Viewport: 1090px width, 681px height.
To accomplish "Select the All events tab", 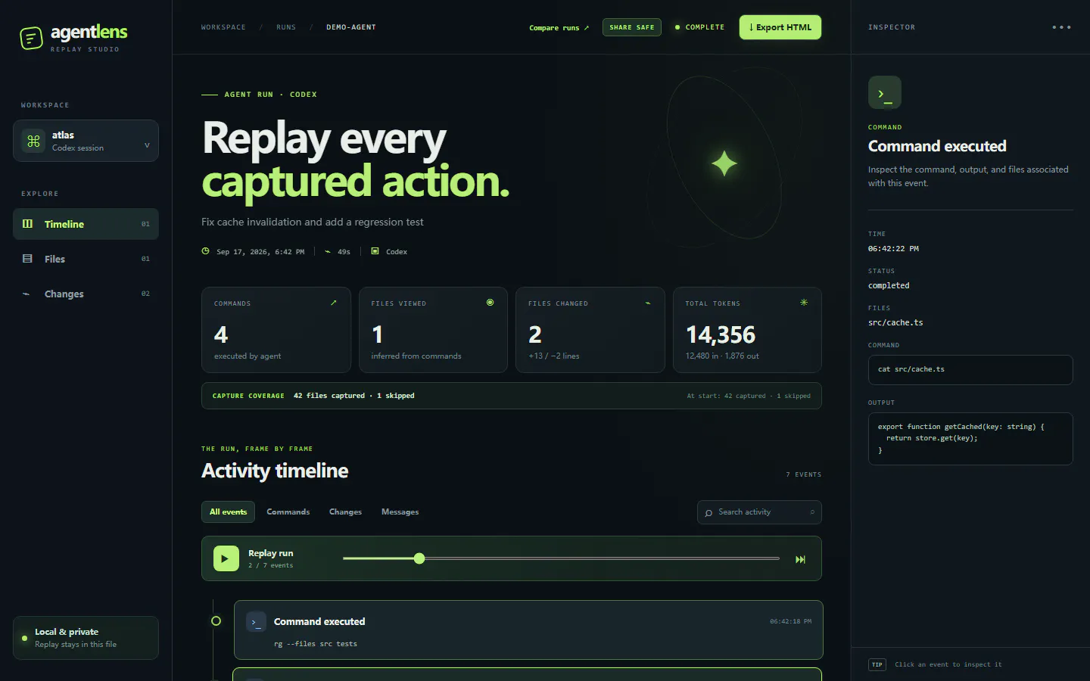I will pos(228,512).
